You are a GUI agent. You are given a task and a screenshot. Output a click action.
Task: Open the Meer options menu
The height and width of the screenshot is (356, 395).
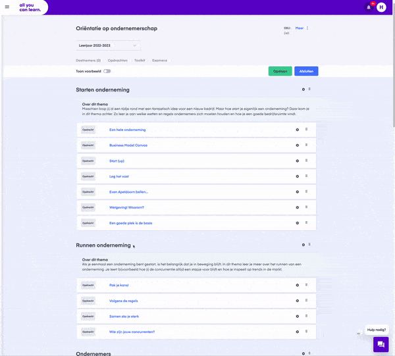pos(300,28)
